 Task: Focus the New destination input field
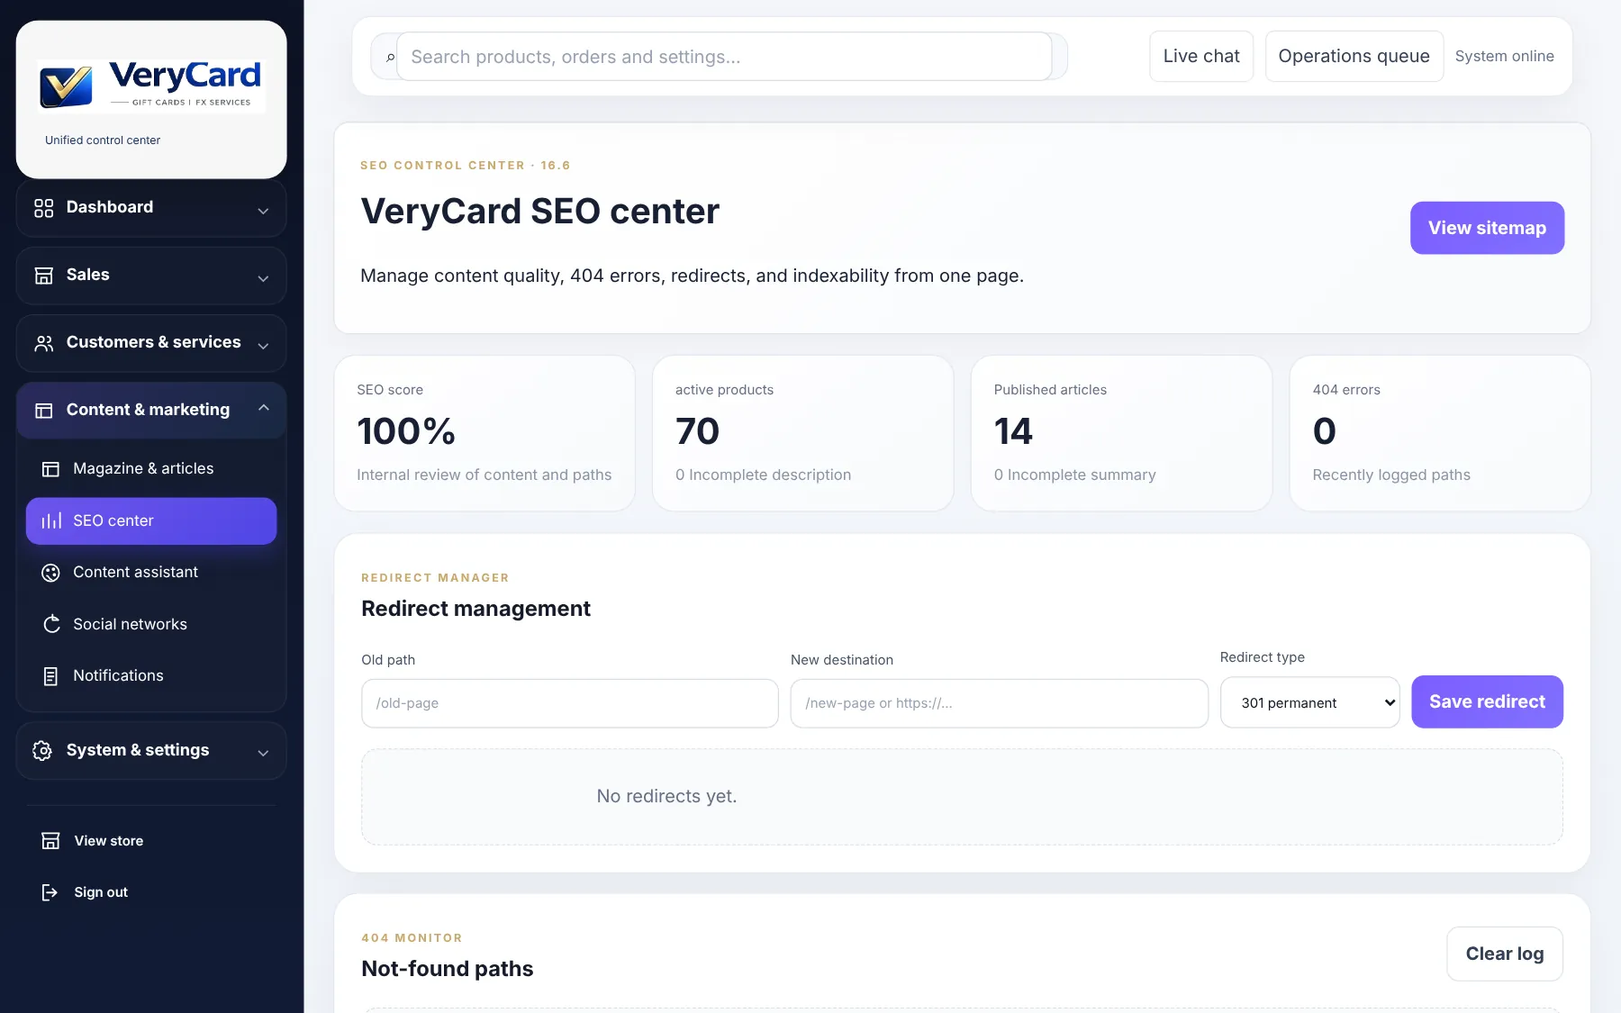[x=999, y=703]
